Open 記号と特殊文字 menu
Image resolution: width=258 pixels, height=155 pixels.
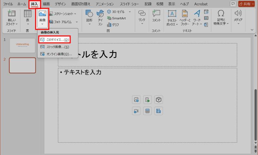[221, 17]
